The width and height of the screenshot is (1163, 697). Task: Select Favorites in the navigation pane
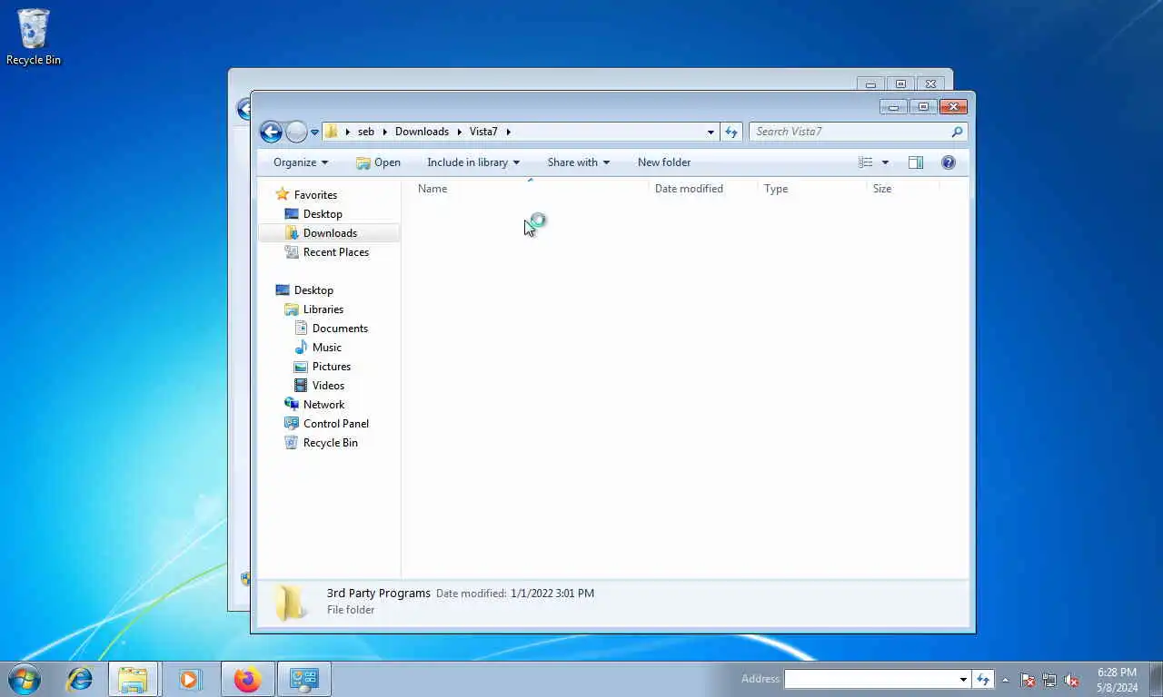[x=315, y=195]
